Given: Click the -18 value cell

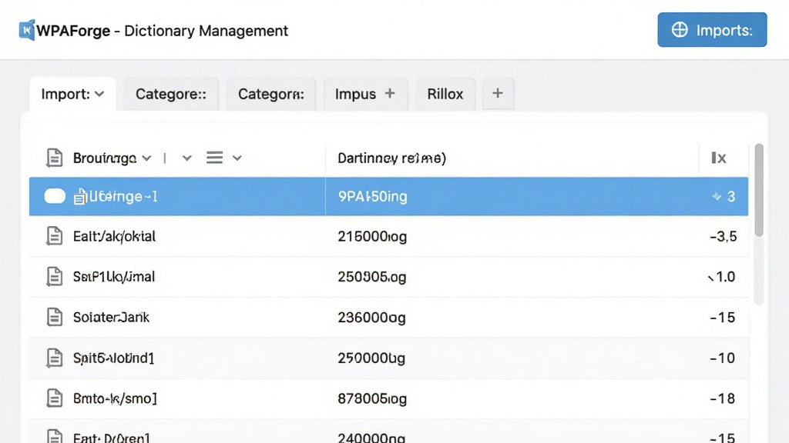Looking at the screenshot, I should click(x=722, y=399).
